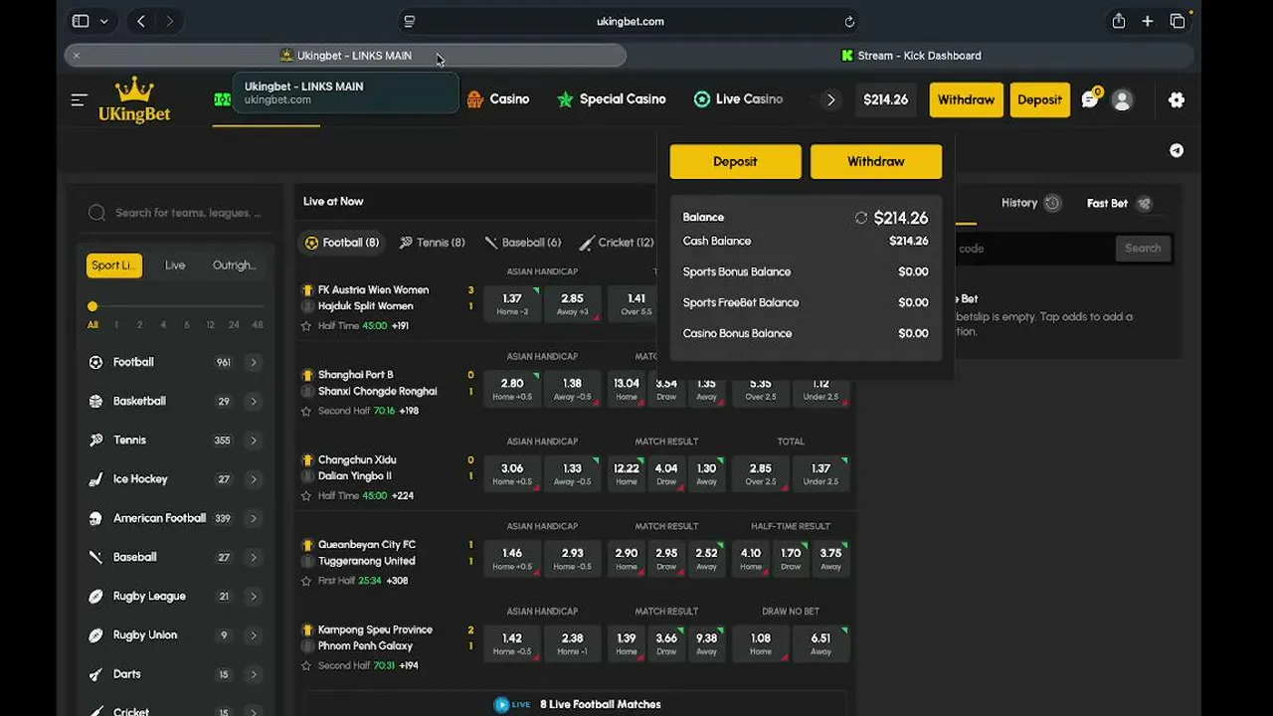Set time filter to 48 hours
The image size is (1273, 716).
(258, 325)
